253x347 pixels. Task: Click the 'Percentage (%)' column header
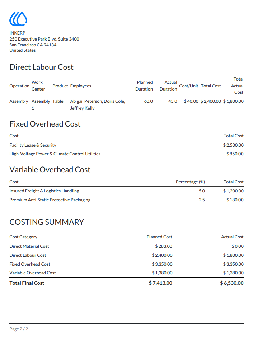pos(190,182)
